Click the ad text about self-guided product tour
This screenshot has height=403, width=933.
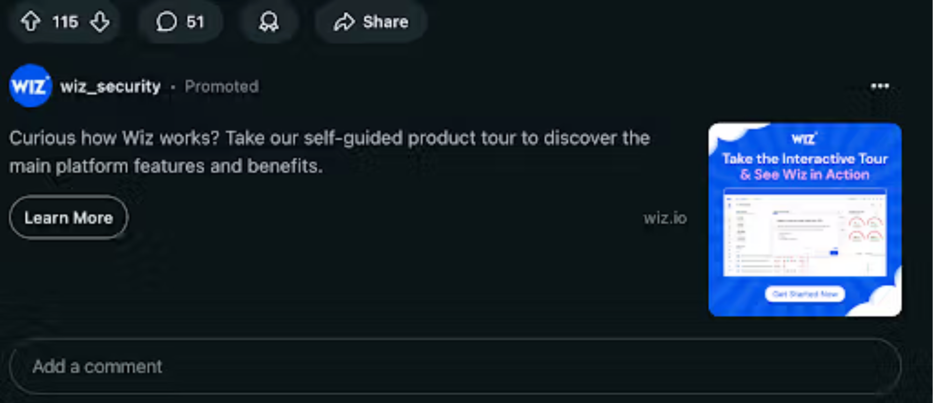tap(329, 152)
